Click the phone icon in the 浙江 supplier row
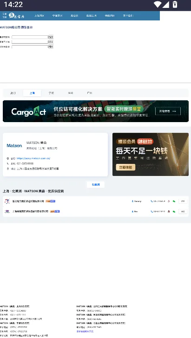Image resolution: width=191 pixels, height=338 pixels. 151,201
